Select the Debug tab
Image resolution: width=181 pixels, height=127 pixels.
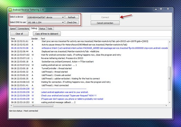coord(34,28)
